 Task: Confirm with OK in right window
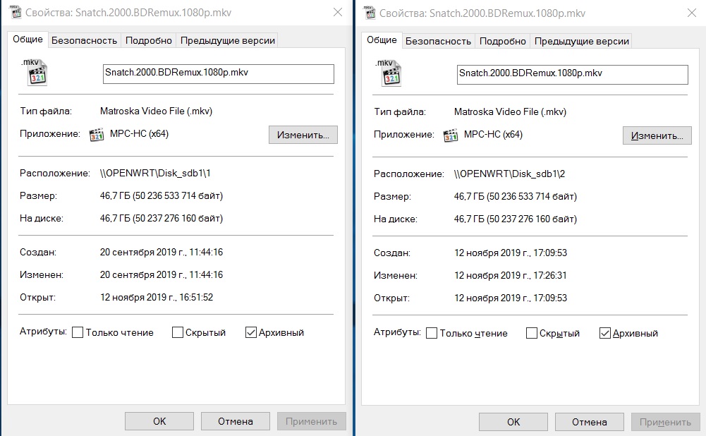[513, 422]
